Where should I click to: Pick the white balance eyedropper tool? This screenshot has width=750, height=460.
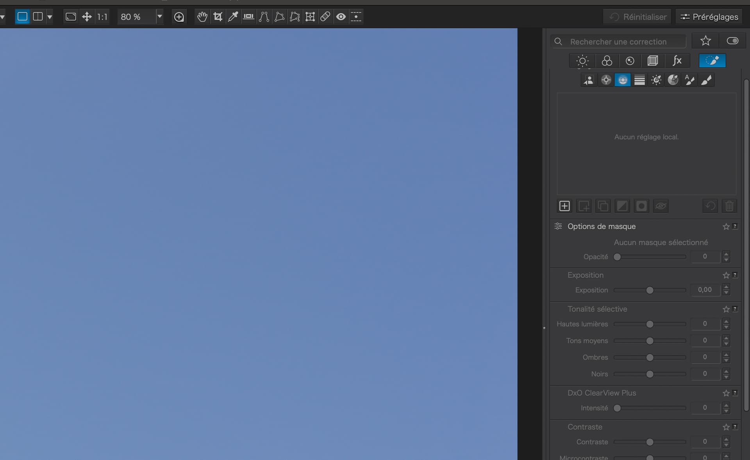233,17
